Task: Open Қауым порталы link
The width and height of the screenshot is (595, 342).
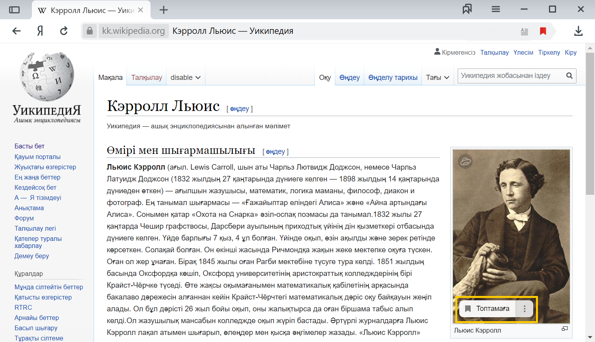Action: [x=37, y=157]
